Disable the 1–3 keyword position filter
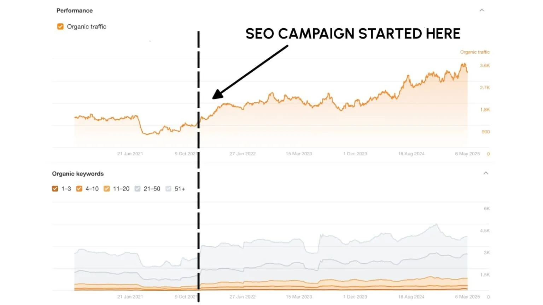Image resolution: width=543 pixels, height=305 pixels. click(55, 189)
